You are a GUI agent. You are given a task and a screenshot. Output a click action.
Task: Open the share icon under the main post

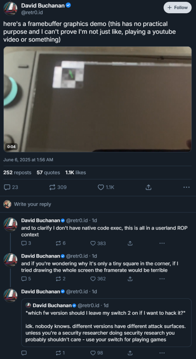[148, 187]
